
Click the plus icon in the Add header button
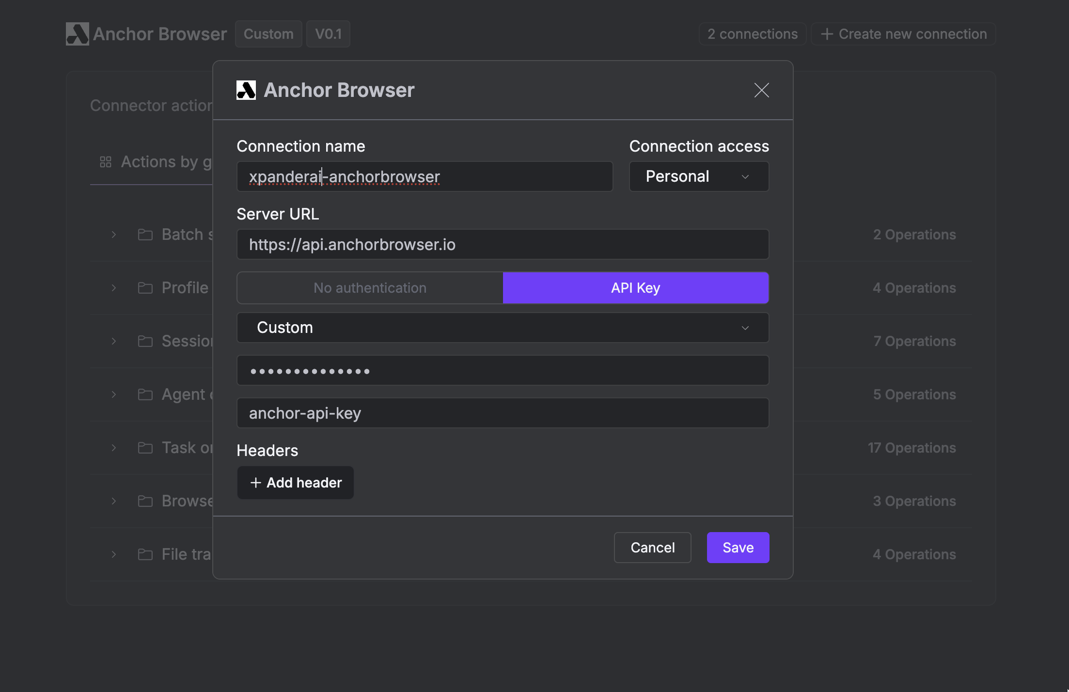255,483
